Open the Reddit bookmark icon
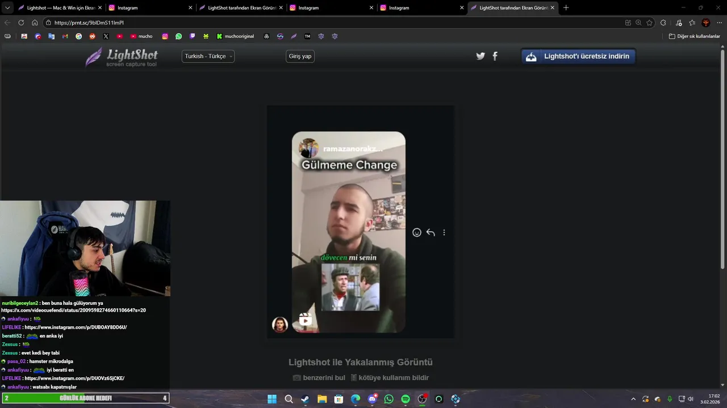The width and height of the screenshot is (727, 408). pyautogui.click(x=93, y=36)
